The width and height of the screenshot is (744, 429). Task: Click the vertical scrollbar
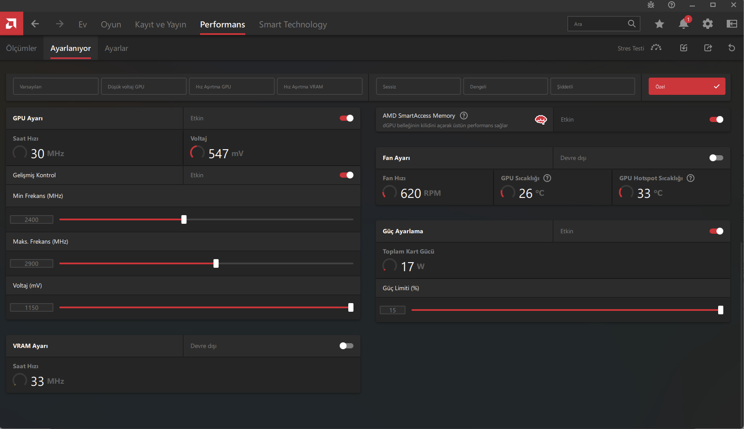point(741,334)
